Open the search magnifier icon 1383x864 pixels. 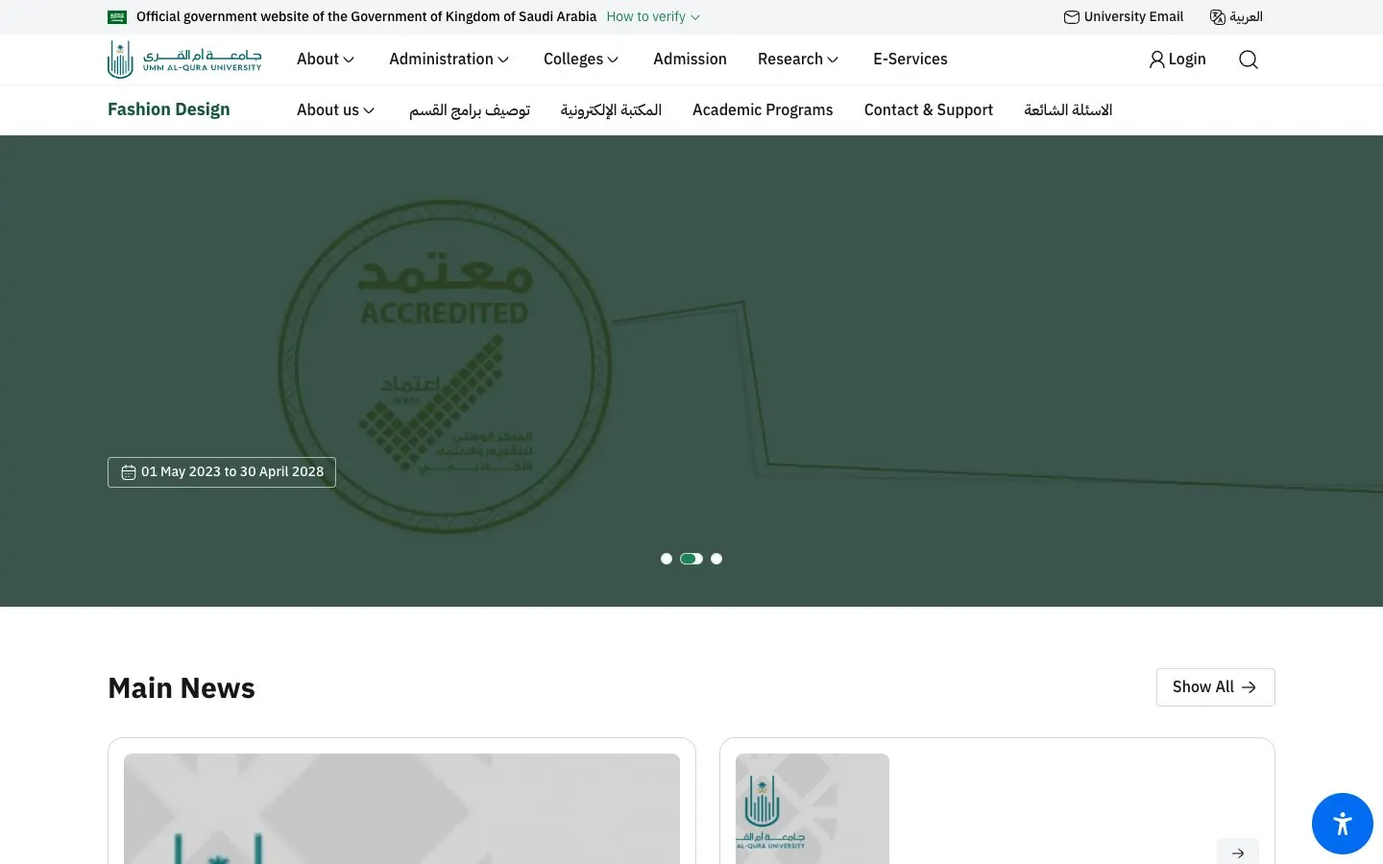click(x=1249, y=60)
